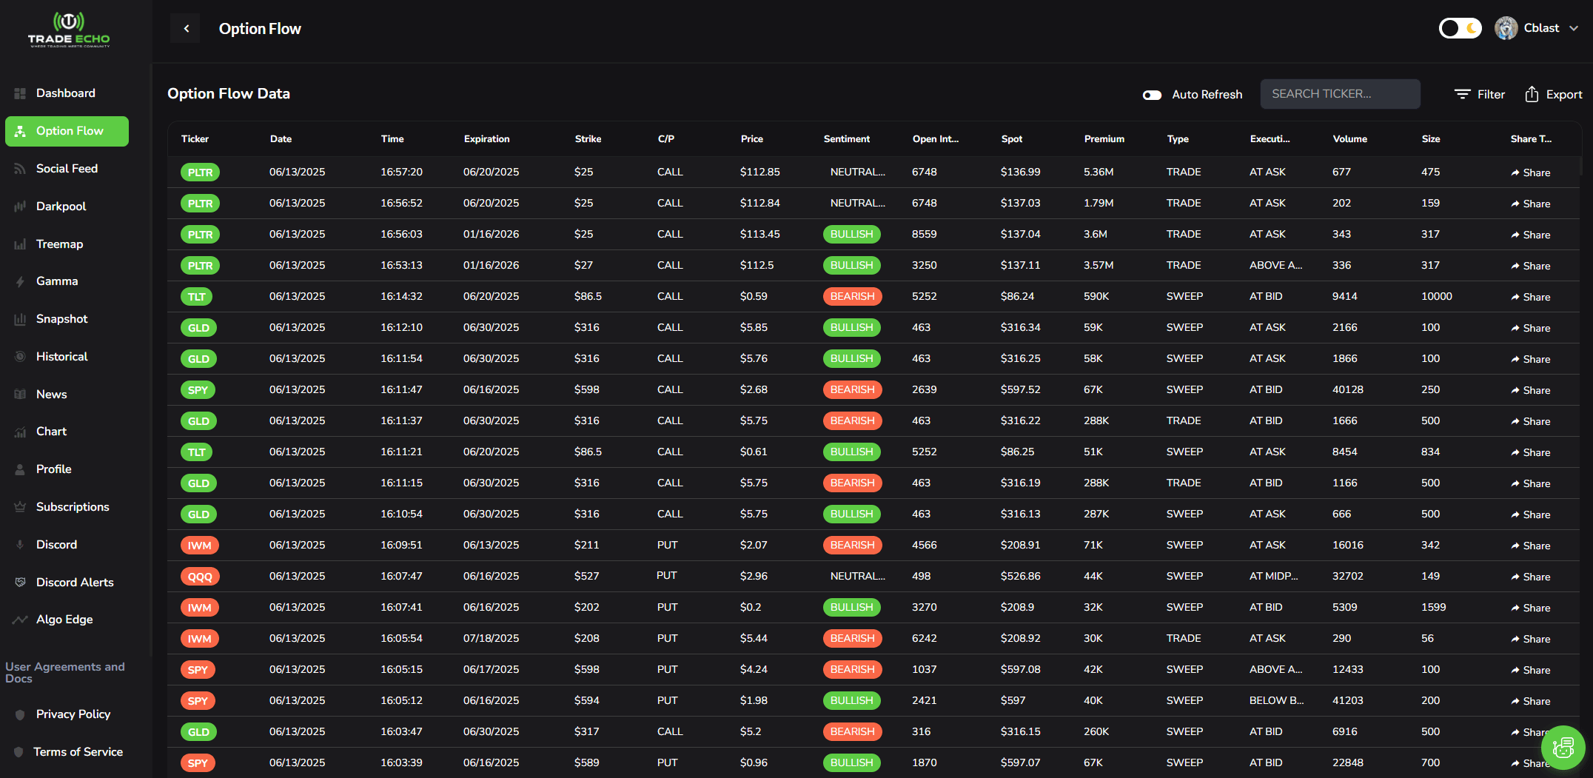Click the BULLISH badge on IWM 16:07:41 row
Viewport: 1593px width, 778px height.
(851, 608)
